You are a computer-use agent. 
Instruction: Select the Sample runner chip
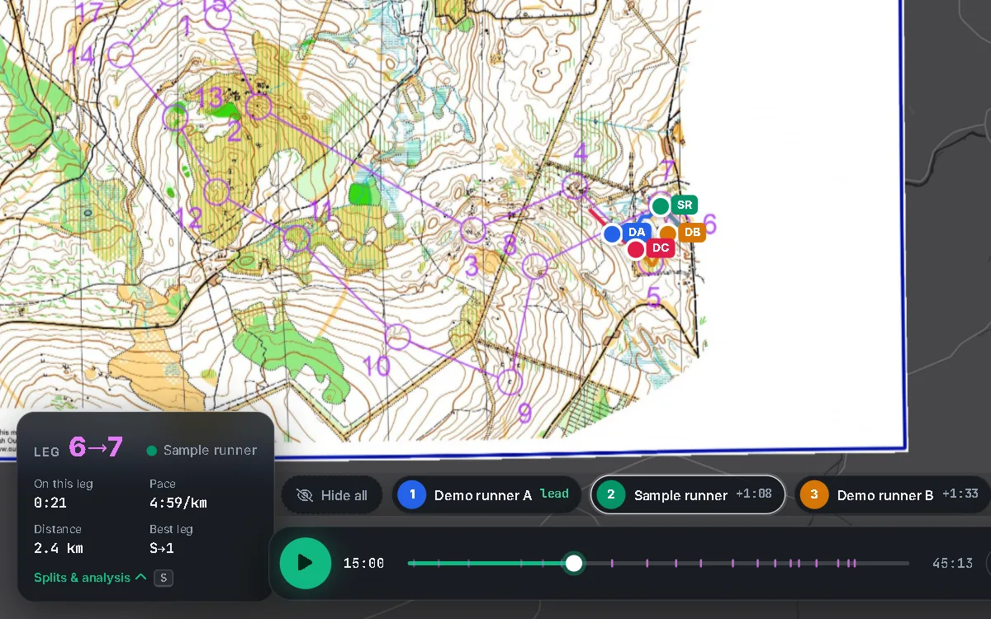(687, 495)
